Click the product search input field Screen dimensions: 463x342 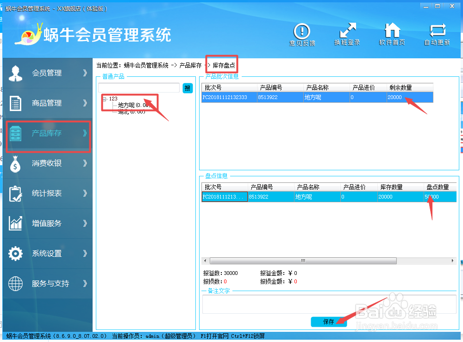(x=139, y=87)
